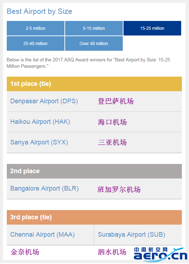Open Bangalore Airport (BLR) link
Viewport: 189px width, 264px height.
point(44,188)
